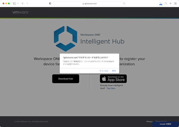Close the Safari window with red button

[3, 4]
